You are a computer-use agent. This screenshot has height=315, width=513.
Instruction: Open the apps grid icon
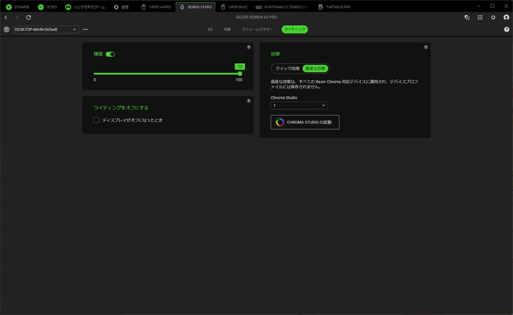coord(480,17)
